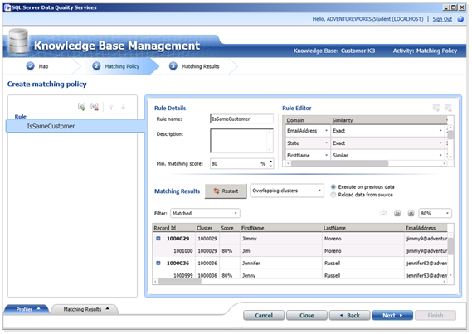Click the delete matching rule icon

coord(95,107)
